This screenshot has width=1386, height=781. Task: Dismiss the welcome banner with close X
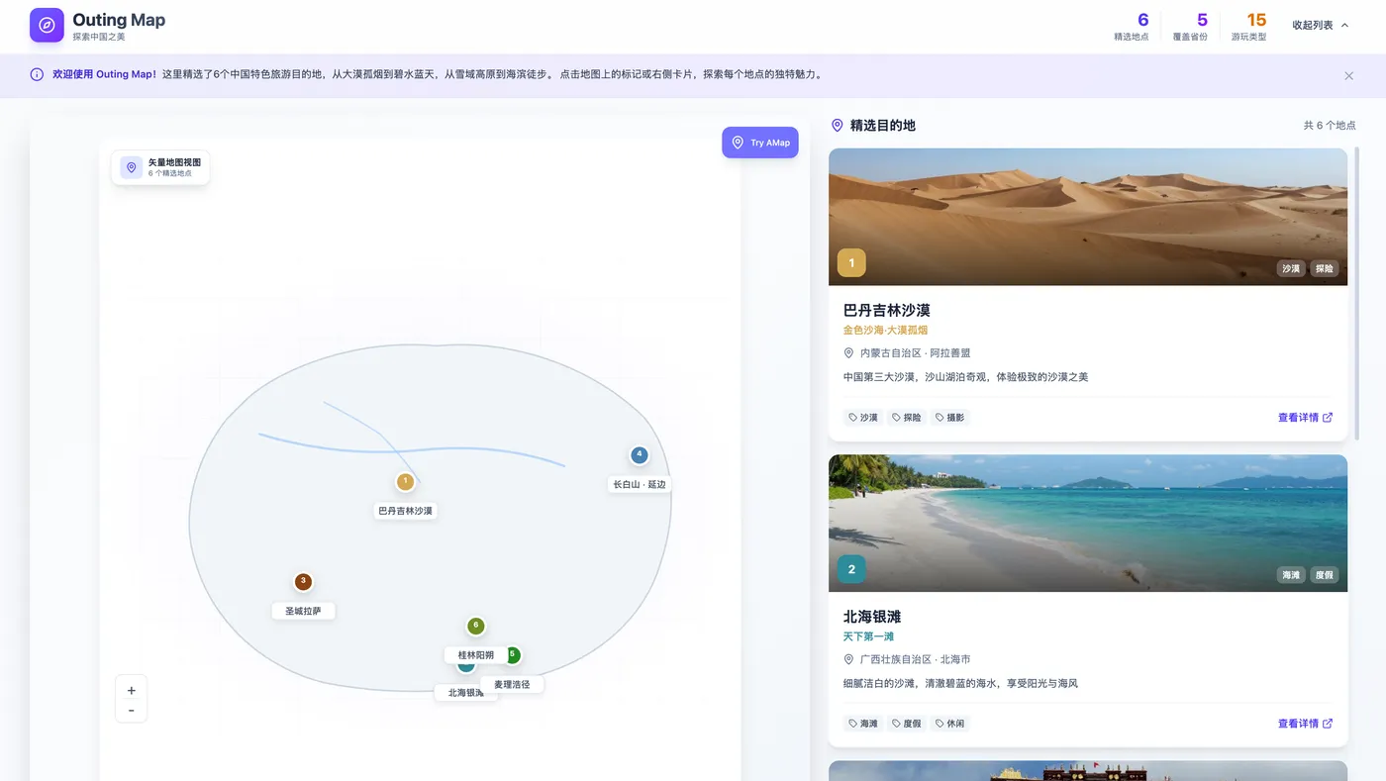tap(1348, 75)
